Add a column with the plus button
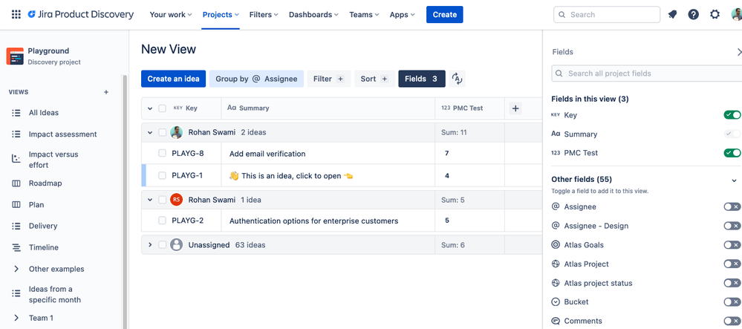This screenshot has height=329, width=742. pyautogui.click(x=515, y=108)
